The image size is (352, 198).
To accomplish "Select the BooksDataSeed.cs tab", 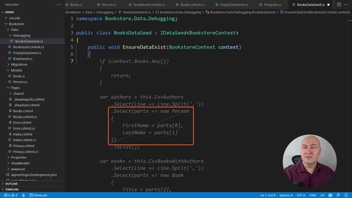I will pos(311,4).
